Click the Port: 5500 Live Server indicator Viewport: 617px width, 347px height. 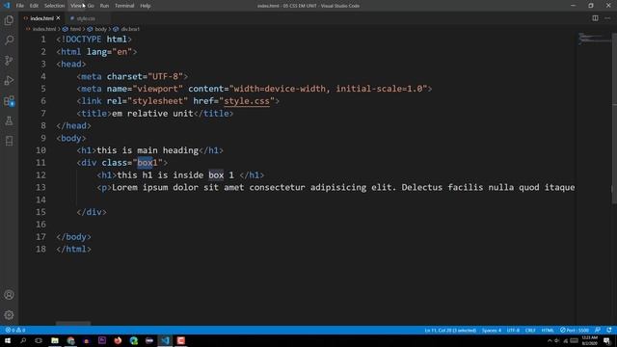tap(575, 330)
